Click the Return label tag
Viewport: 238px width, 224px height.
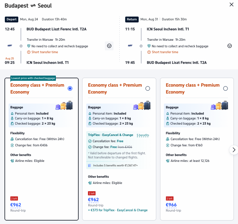click(132, 19)
